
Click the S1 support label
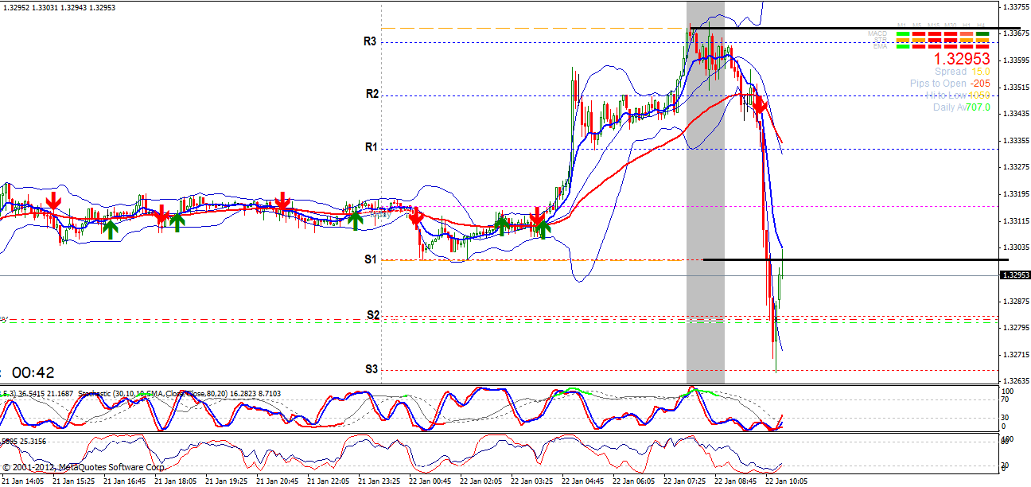click(x=371, y=259)
